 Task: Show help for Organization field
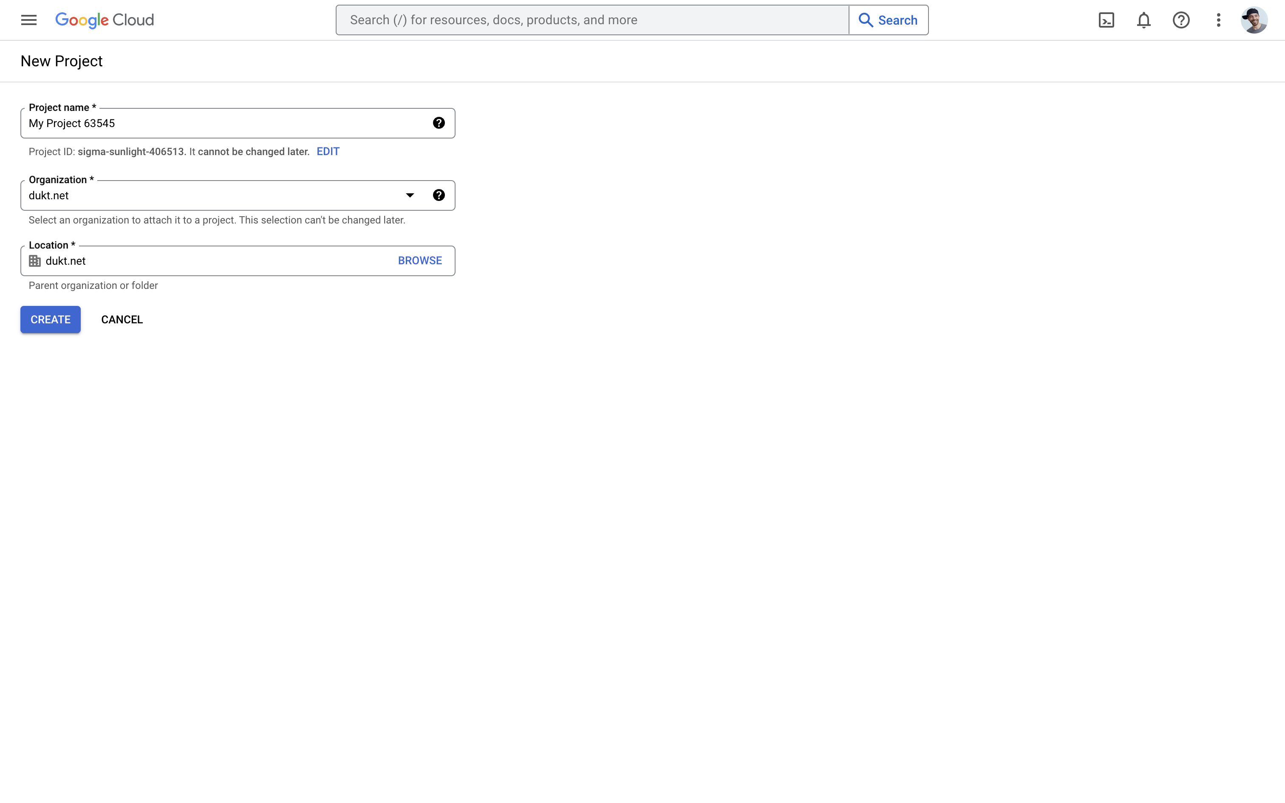point(439,195)
